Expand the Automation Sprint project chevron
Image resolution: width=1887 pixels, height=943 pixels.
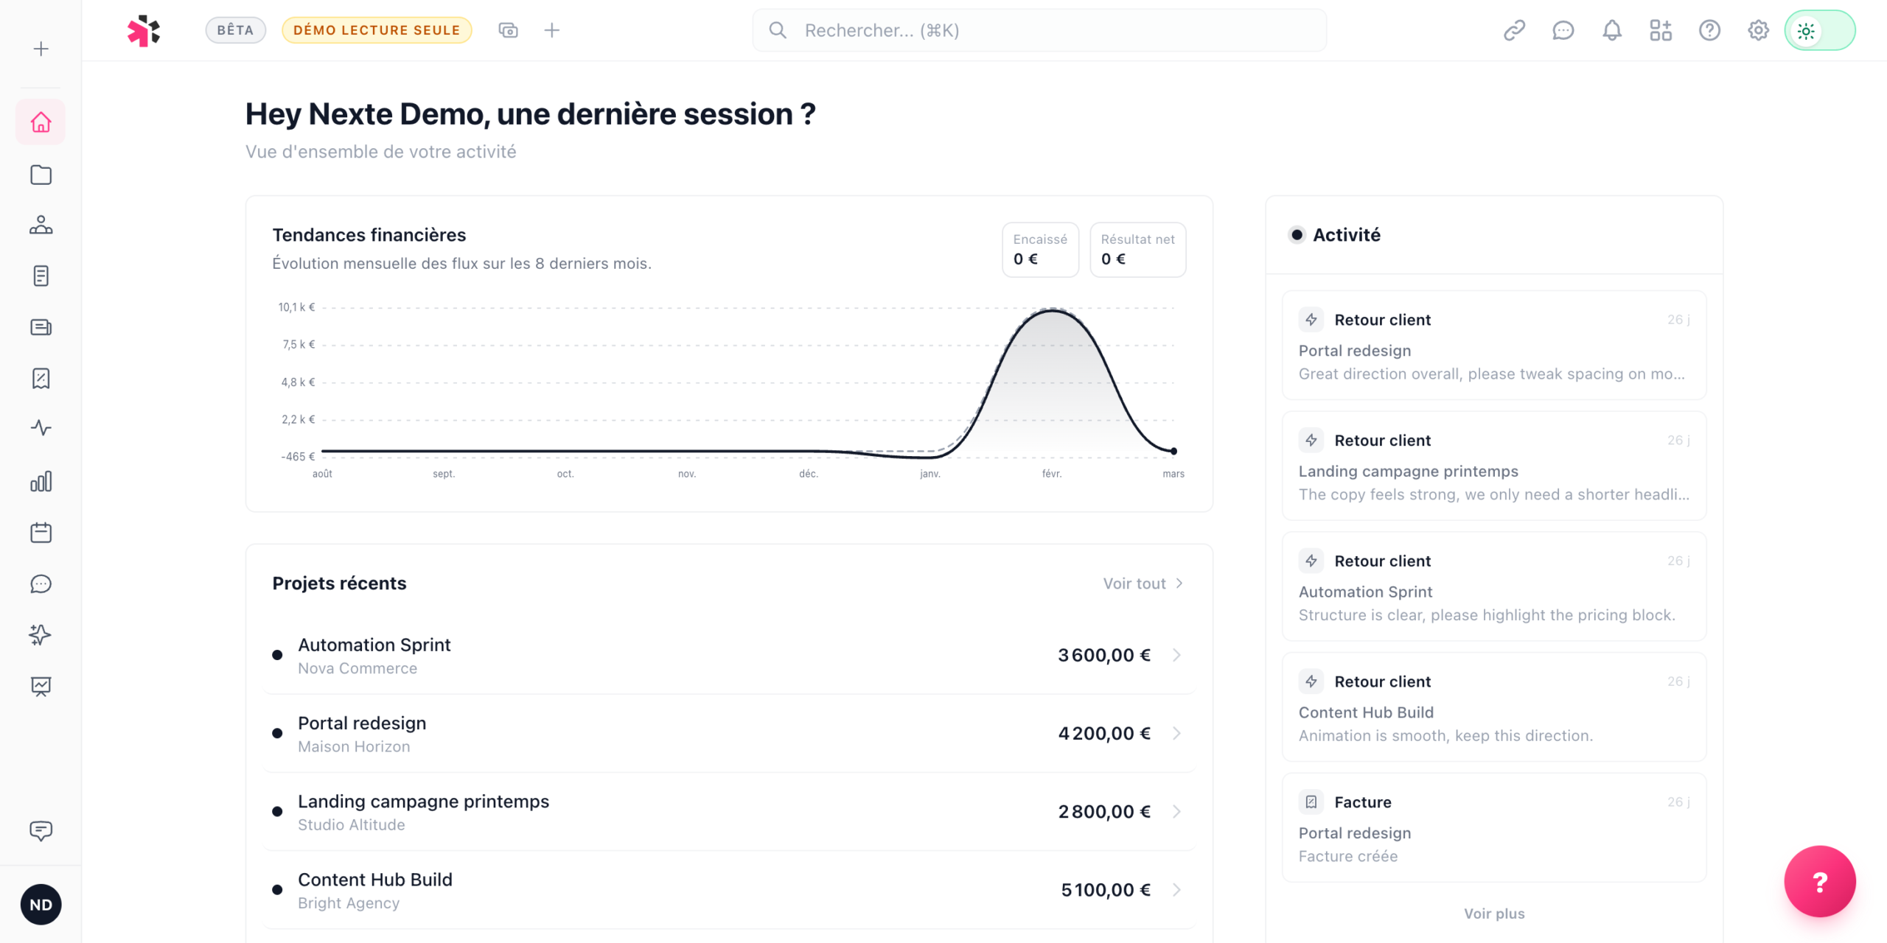(1176, 655)
